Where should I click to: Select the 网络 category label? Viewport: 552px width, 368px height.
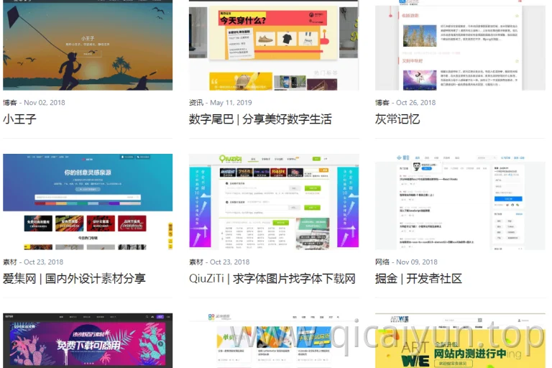tap(382, 262)
